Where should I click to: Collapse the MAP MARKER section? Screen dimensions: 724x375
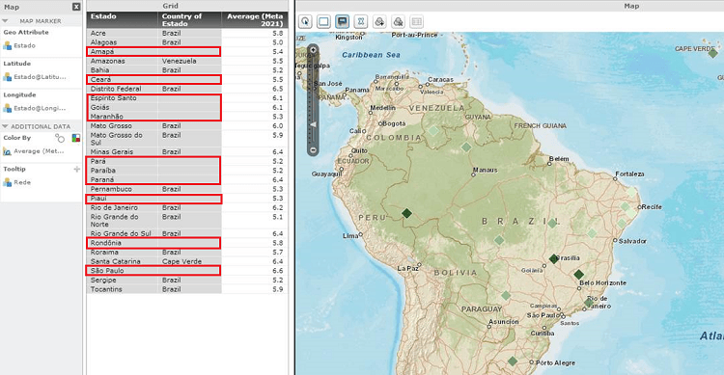(5, 21)
